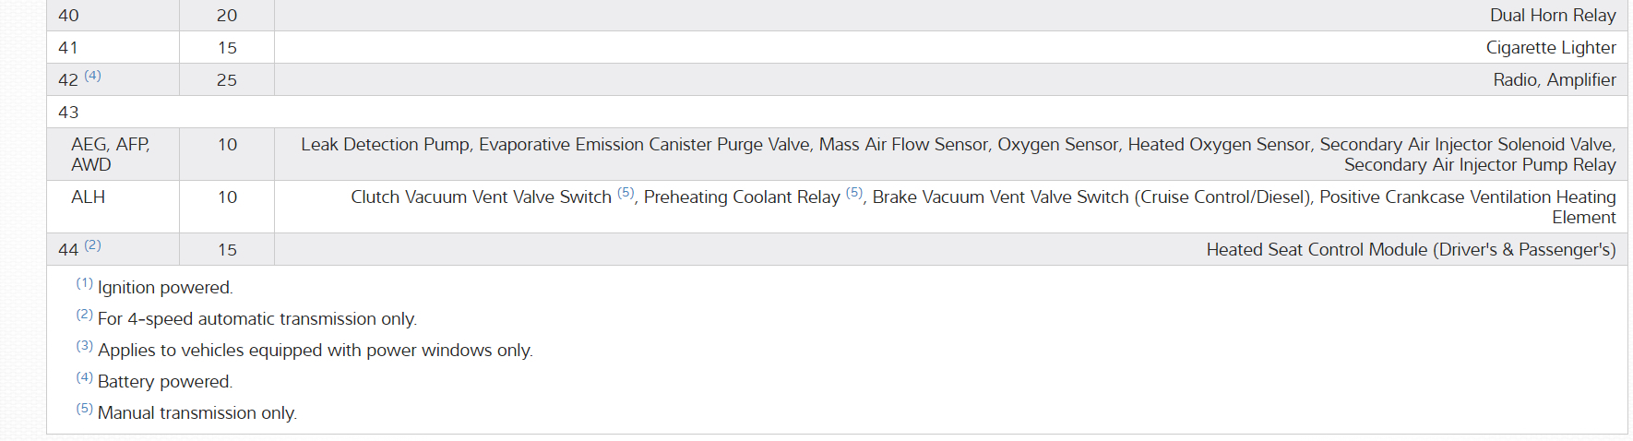The height and width of the screenshot is (441, 1633).
Task: Click the Radio, Amplifier description
Action: (1555, 80)
